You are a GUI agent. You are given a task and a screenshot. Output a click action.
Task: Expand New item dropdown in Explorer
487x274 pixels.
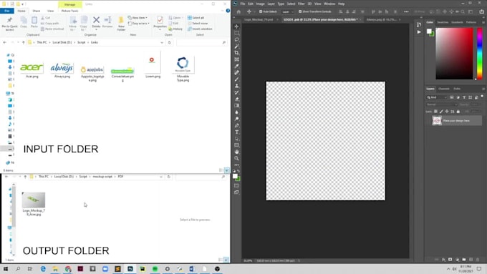coord(138,18)
